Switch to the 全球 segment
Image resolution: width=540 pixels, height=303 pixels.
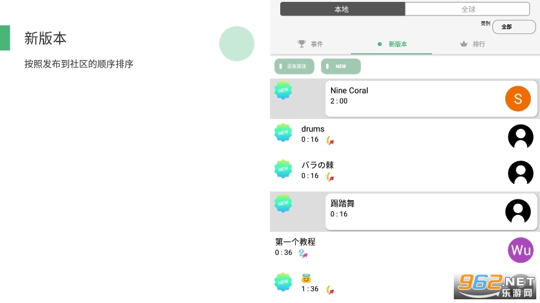[x=467, y=9]
